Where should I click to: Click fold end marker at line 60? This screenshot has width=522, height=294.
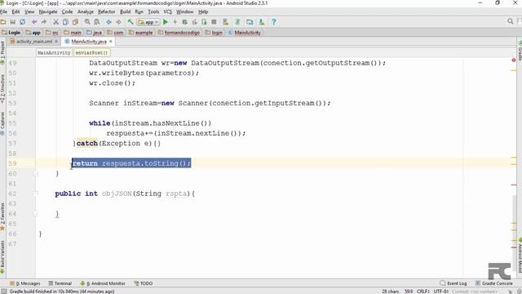[35, 173]
